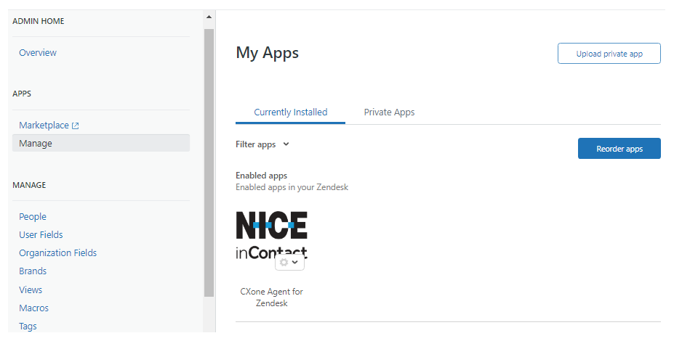The width and height of the screenshot is (674, 341).
Task: Click the Enabled apps heading
Action: pyautogui.click(x=261, y=176)
